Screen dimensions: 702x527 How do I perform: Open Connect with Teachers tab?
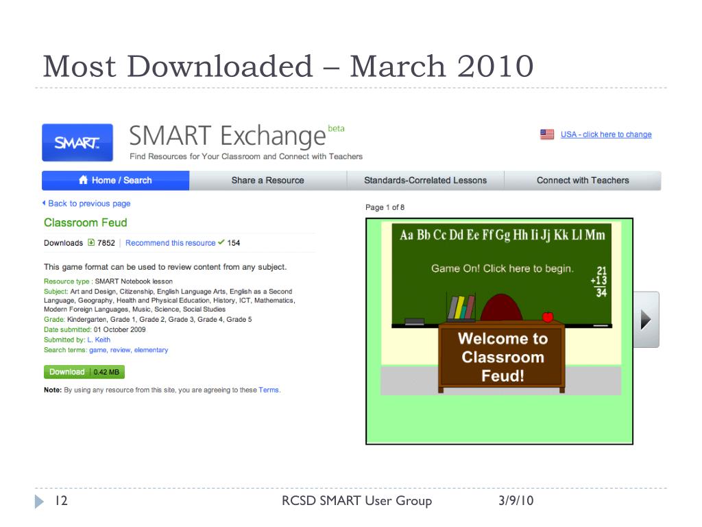[583, 180]
